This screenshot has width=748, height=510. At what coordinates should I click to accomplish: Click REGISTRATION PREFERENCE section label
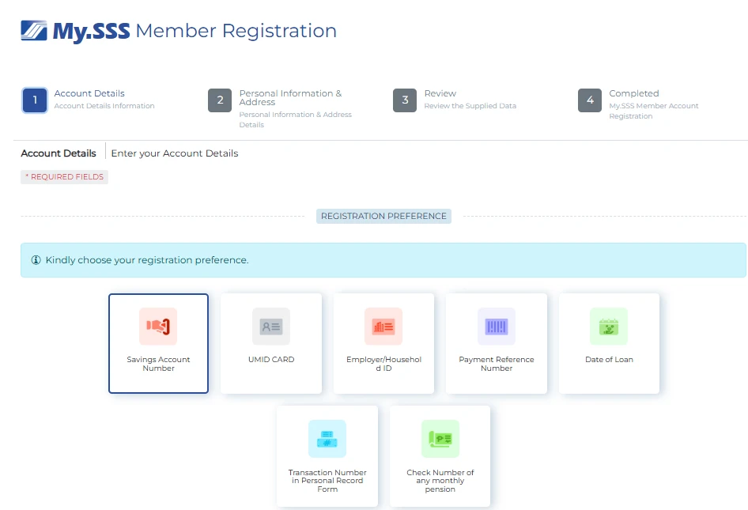pos(383,216)
